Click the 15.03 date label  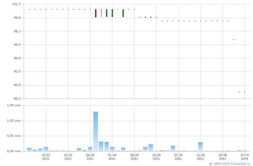46,155
